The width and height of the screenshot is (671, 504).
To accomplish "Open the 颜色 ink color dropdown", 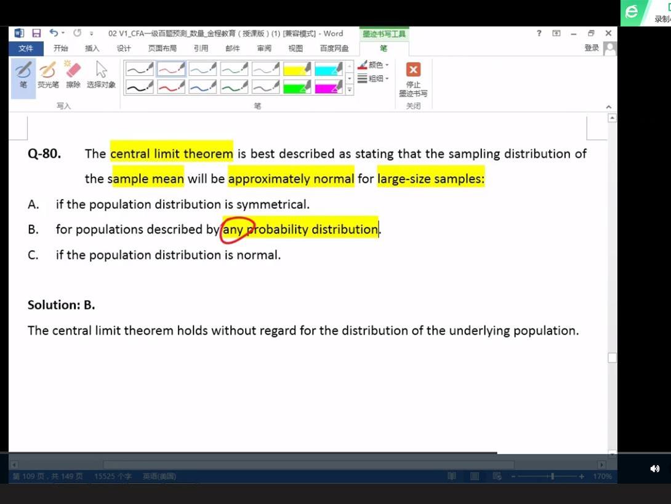I will (x=373, y=65).
